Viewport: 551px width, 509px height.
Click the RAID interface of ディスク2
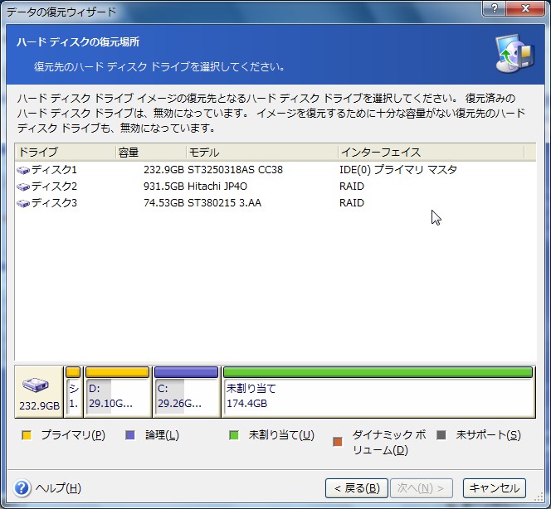[x=352, y=187]
